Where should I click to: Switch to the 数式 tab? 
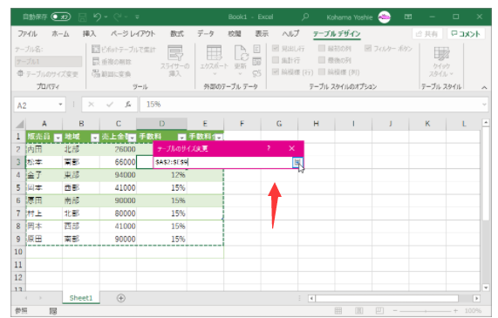[177, 34]
